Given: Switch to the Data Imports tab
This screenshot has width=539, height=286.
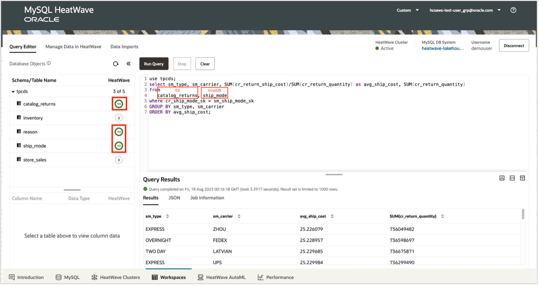Looking at the screenshot, I should [x=124, y=46].
